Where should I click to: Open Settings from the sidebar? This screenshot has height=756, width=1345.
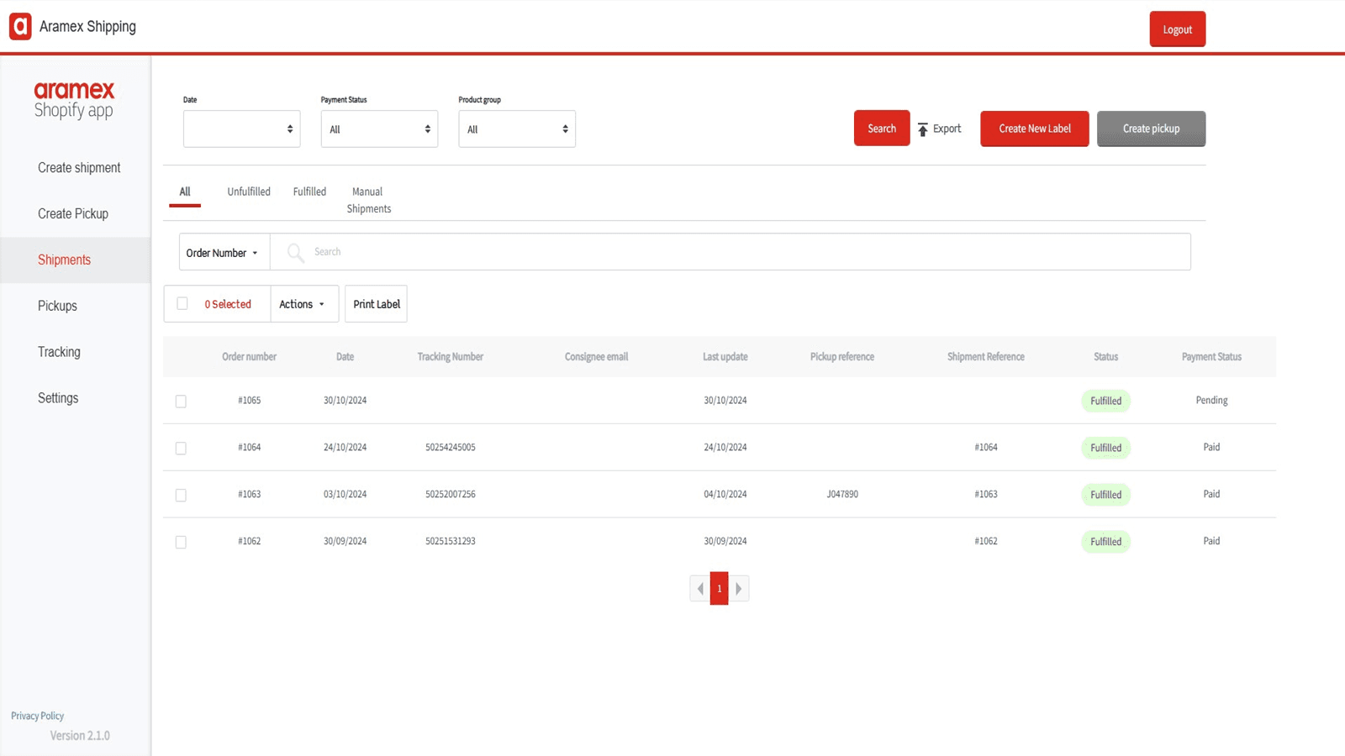coord(58,397)
